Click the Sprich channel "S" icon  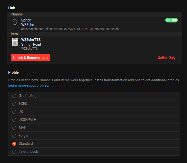(x=15, y=22)
